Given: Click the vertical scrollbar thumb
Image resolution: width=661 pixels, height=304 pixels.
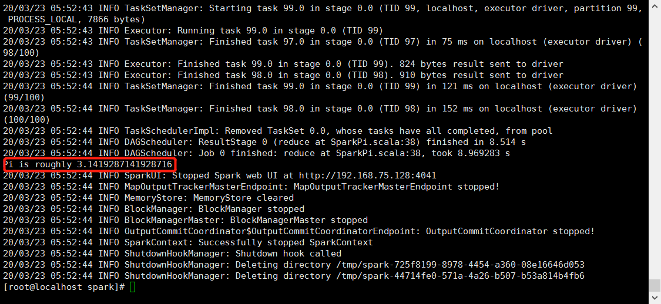Looking at the screenshot, I should pyautogui.click(x=655, y=285).
